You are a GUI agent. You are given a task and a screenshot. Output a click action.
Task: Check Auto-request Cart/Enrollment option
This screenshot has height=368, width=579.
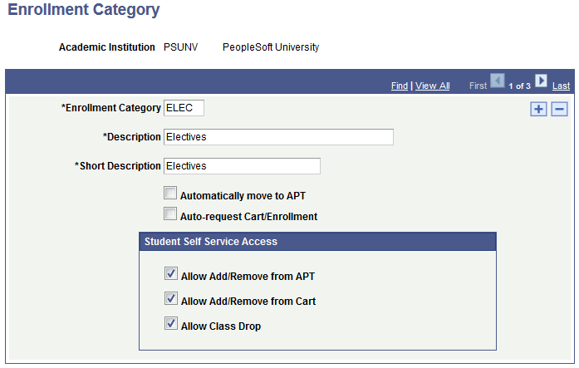tap(170, 215)
